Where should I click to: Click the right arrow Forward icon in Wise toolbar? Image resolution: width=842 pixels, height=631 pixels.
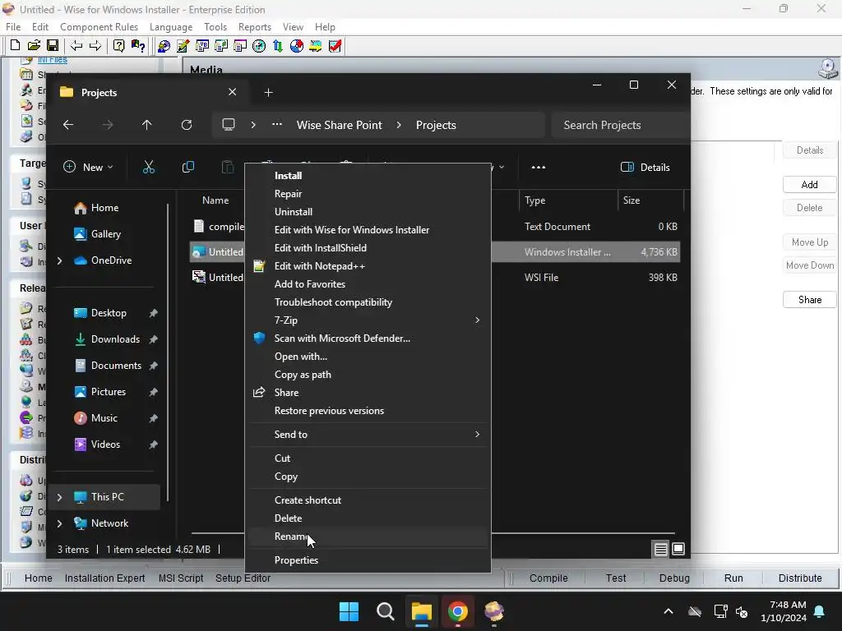pyautogui.click(x=95, y=46)
